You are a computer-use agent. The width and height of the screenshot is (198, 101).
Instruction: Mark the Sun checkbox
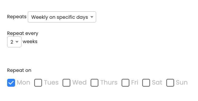[x=170, y=83]
